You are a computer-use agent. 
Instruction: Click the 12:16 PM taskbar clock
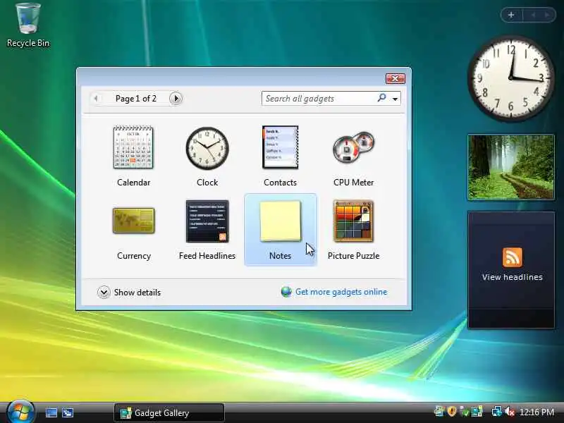coord(537,412)
